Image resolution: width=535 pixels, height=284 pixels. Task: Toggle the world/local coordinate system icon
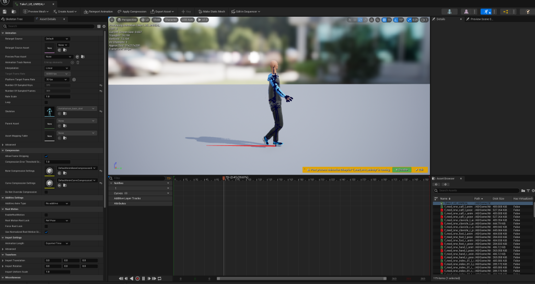[371, 20]
